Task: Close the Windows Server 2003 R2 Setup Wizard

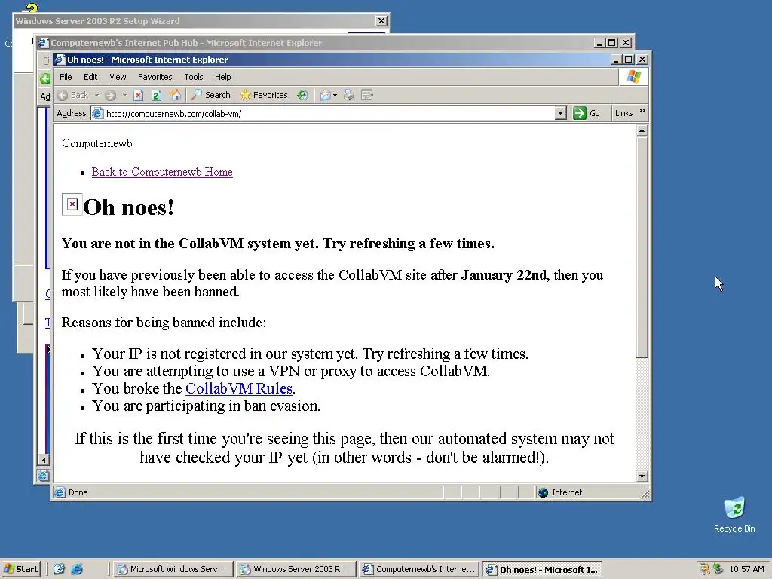Action: tap(381, 20)
